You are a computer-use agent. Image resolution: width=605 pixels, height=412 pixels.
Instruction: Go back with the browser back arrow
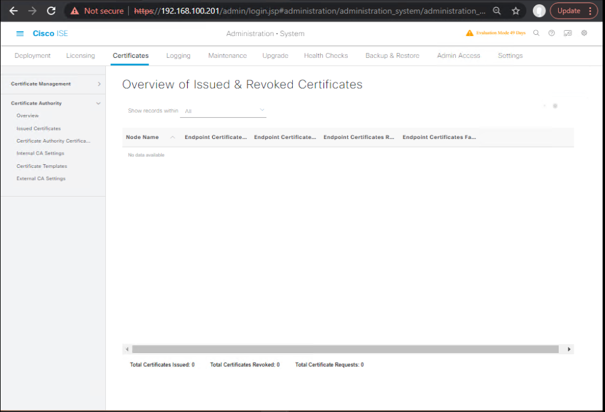coord(13,11)
